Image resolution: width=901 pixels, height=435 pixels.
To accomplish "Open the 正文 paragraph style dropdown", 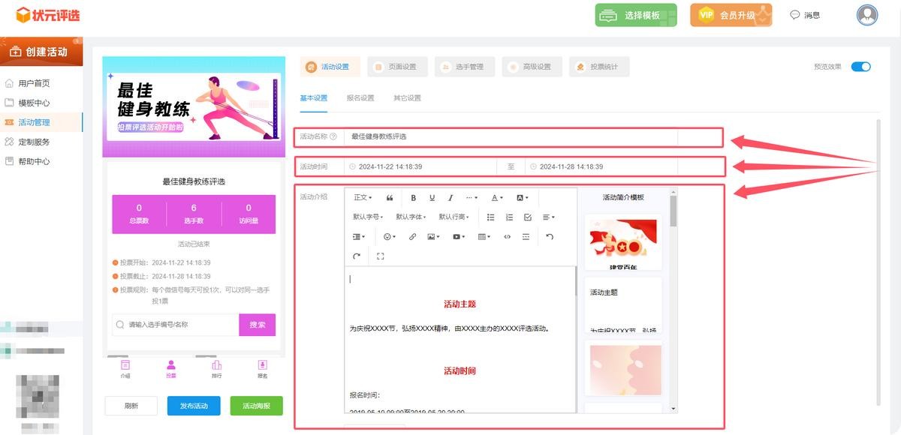I will (363, 198).
